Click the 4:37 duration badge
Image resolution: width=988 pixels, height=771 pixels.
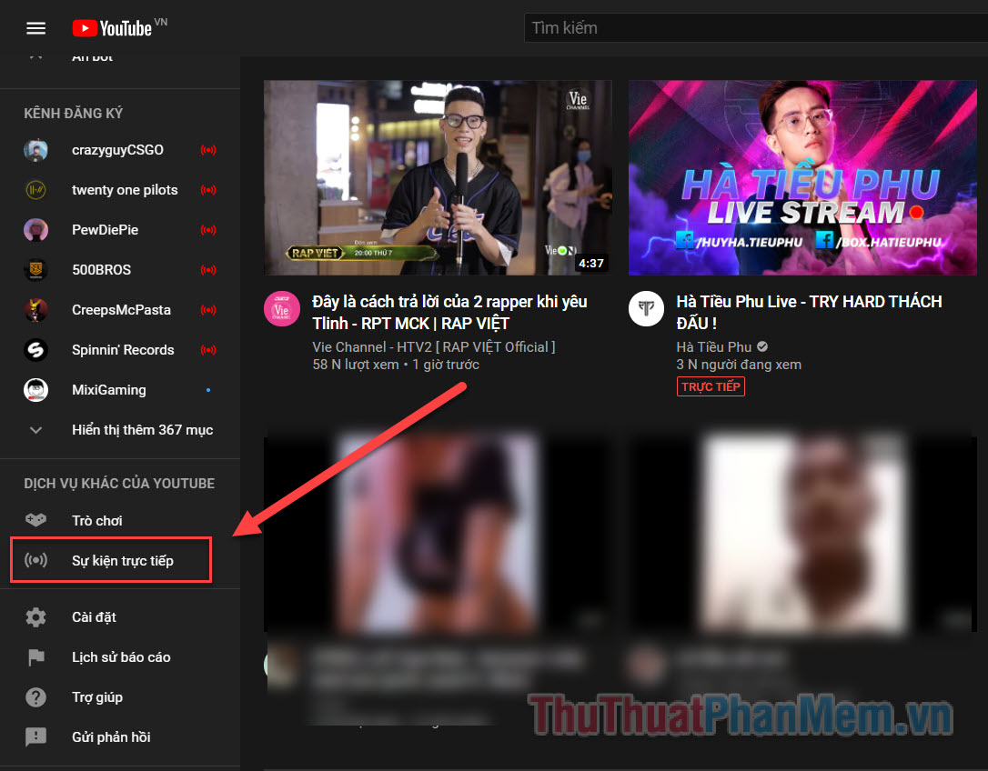coord(591,264)
